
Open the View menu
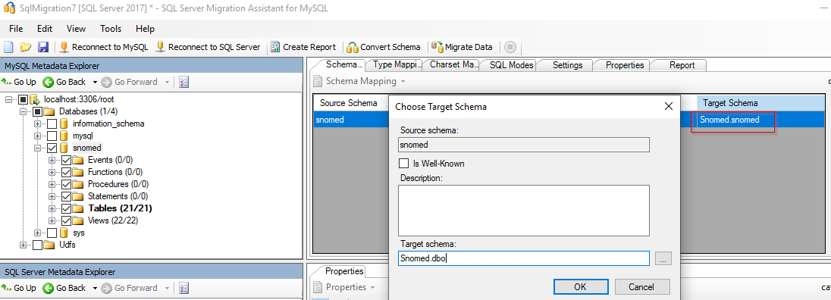[77, 29]
